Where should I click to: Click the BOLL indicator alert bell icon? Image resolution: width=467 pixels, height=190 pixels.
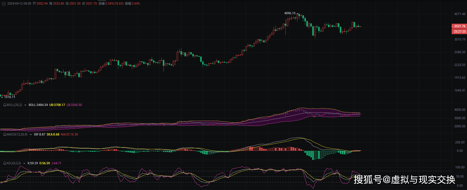[5, 105]
